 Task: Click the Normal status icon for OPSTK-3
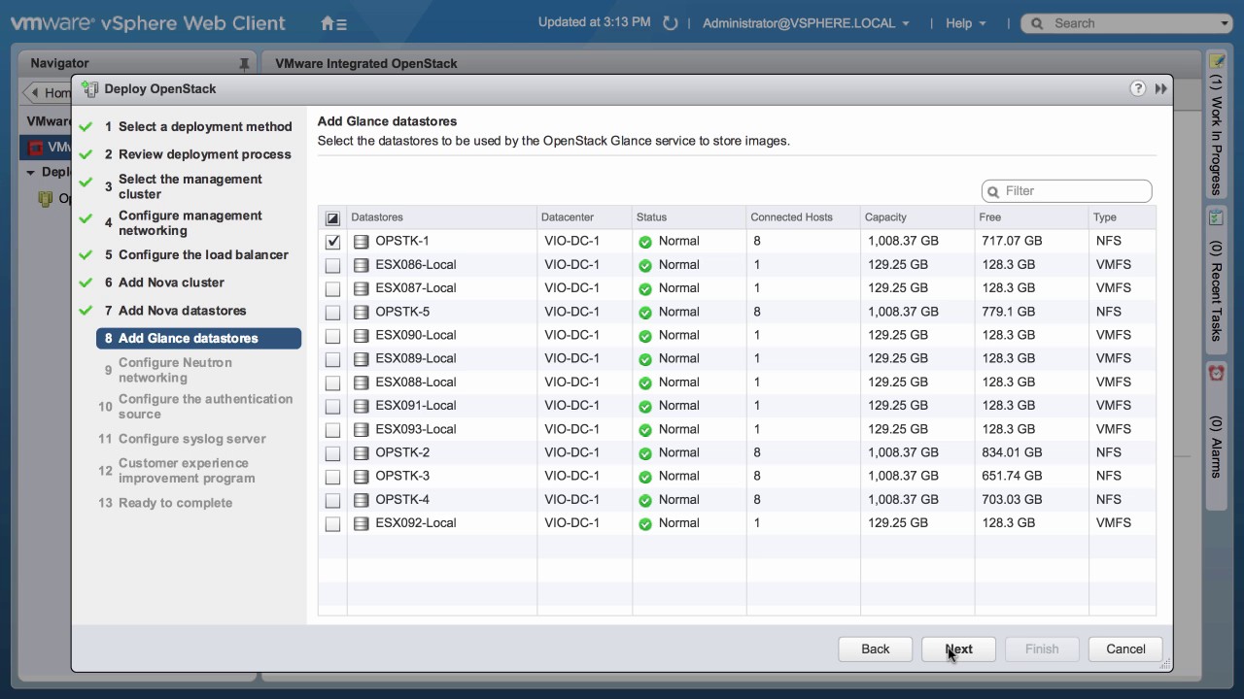tap(645, 477)
